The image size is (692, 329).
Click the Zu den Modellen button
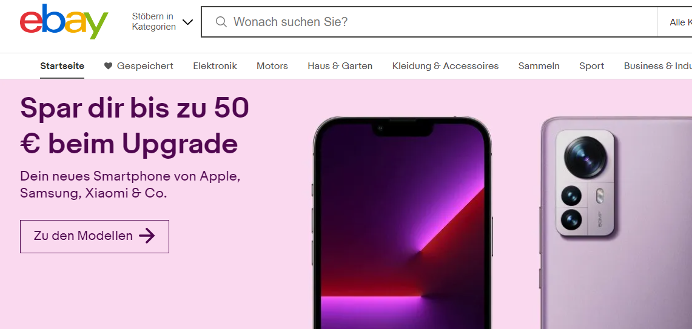pos(95,236)
